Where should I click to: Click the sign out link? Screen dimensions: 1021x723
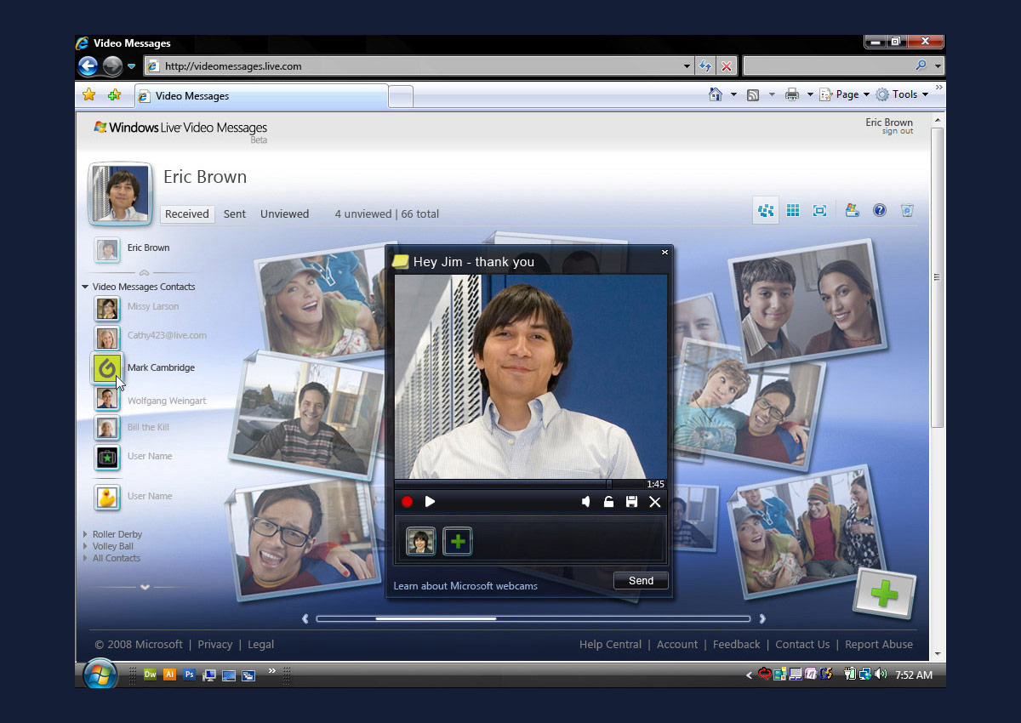click(898, 132)
